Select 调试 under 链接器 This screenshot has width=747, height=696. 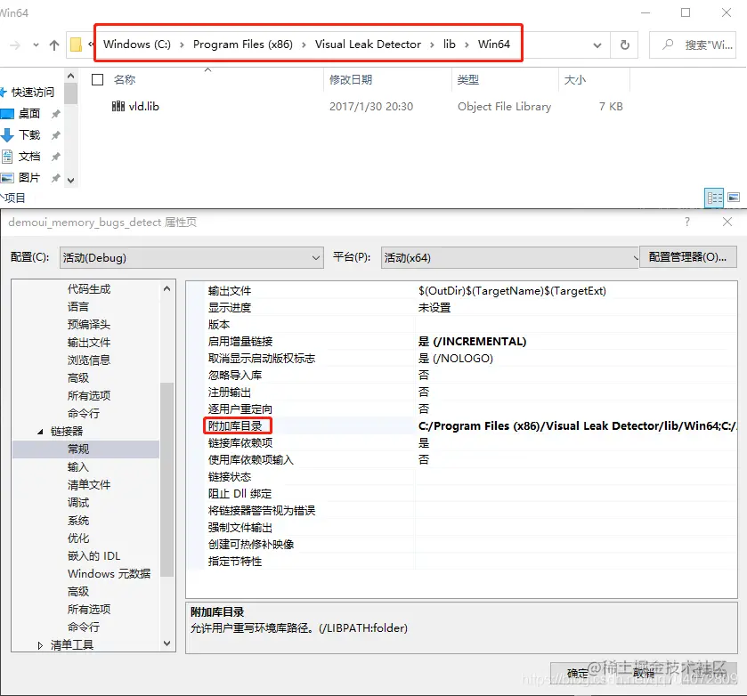click(x=78, y=503)
